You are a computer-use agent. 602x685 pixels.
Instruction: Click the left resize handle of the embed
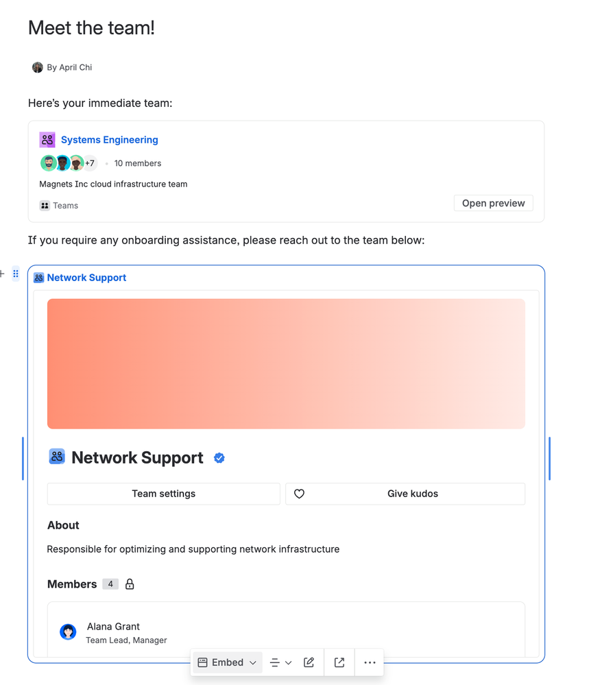tap(23, 458)
